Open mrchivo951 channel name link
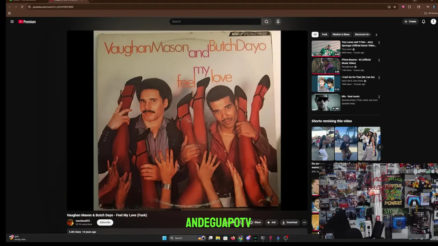The height and width of the screenshot is (246, 438). [83, 221]
